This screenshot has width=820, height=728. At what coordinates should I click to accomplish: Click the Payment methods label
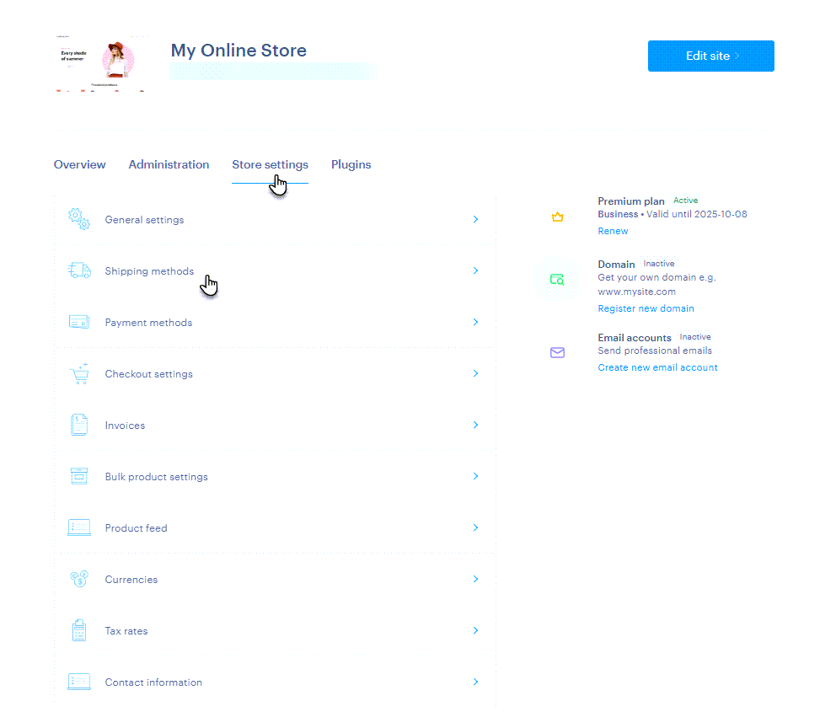148,323
